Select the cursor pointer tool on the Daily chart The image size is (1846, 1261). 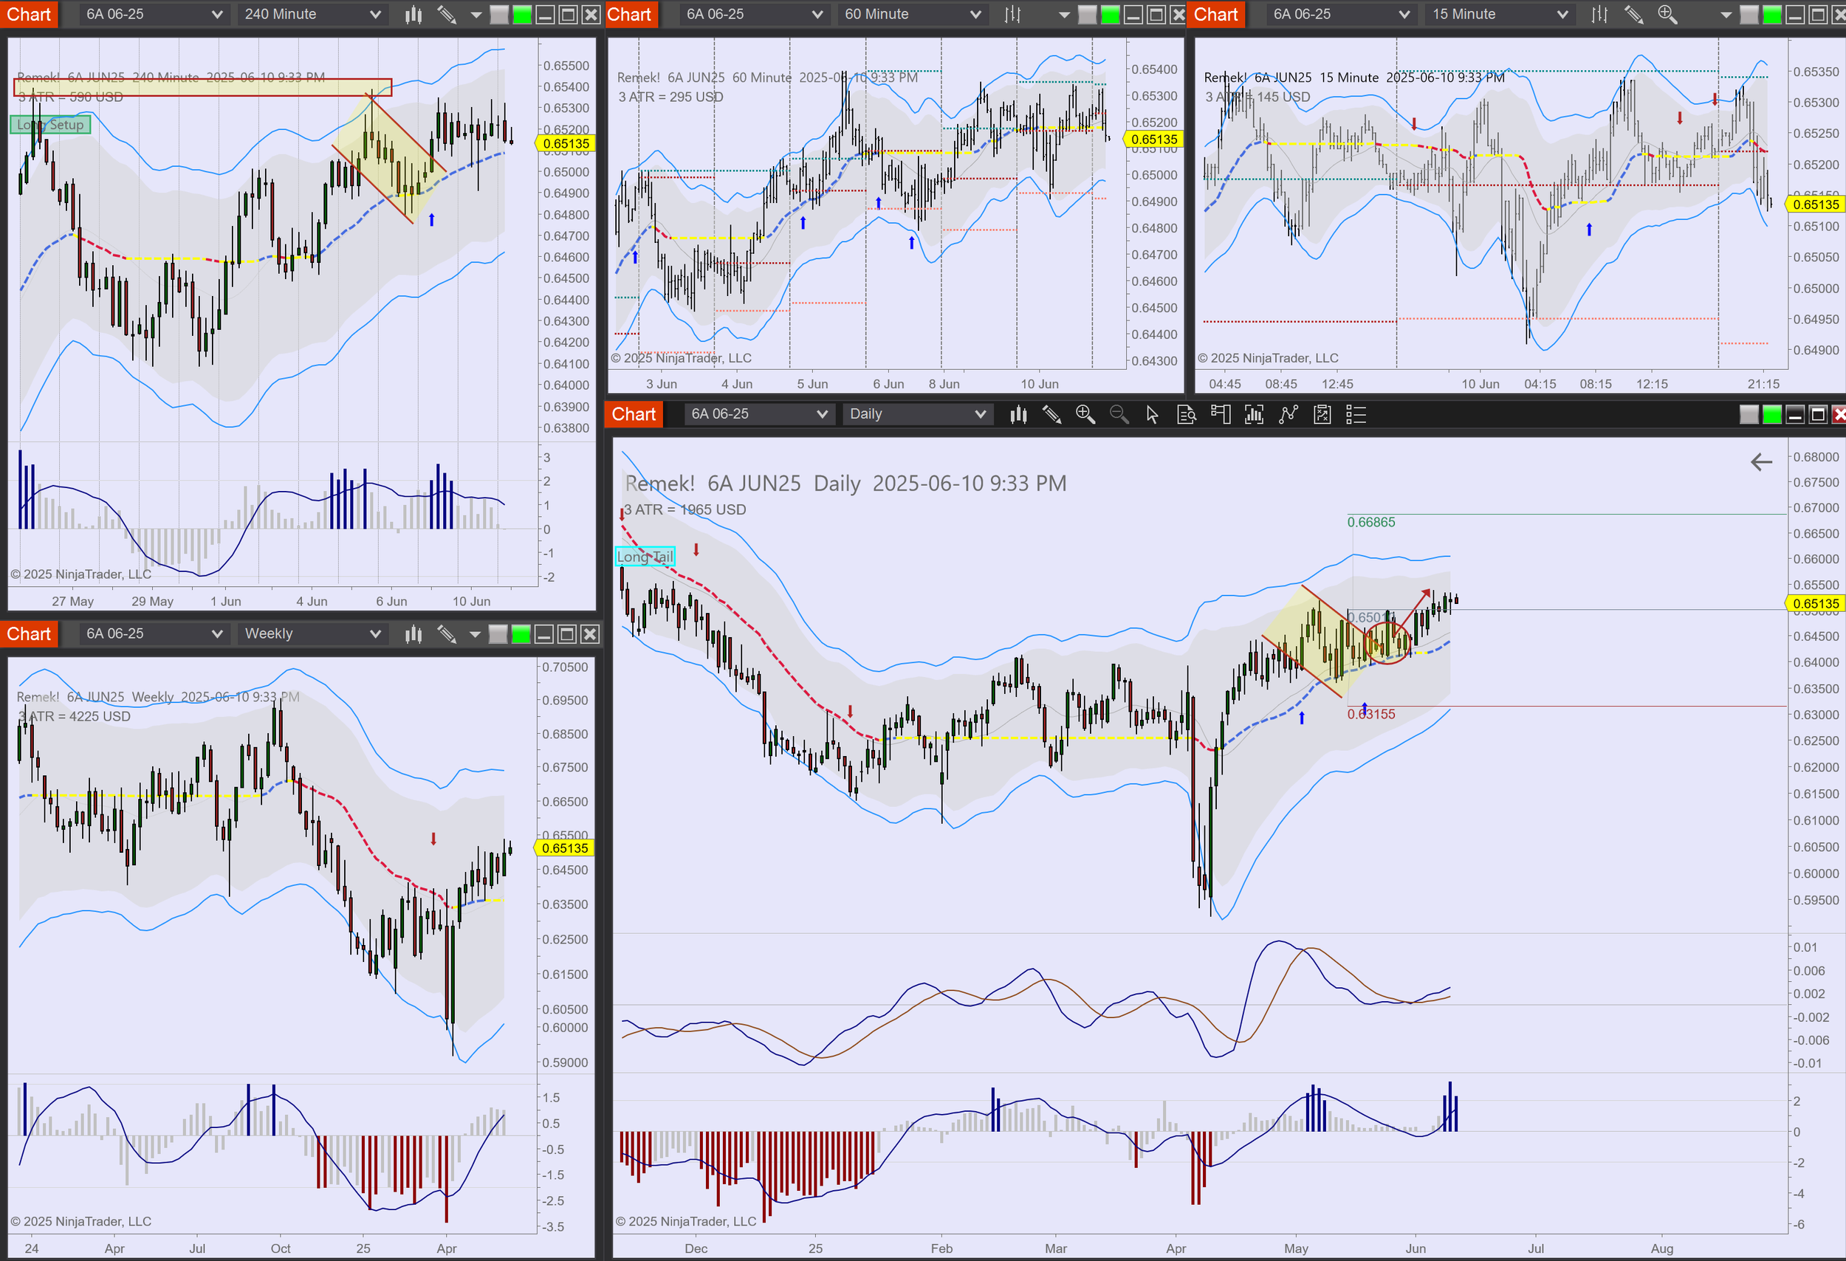1152,414
